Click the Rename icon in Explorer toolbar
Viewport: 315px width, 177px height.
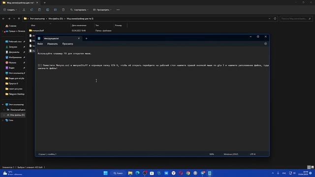48,10
